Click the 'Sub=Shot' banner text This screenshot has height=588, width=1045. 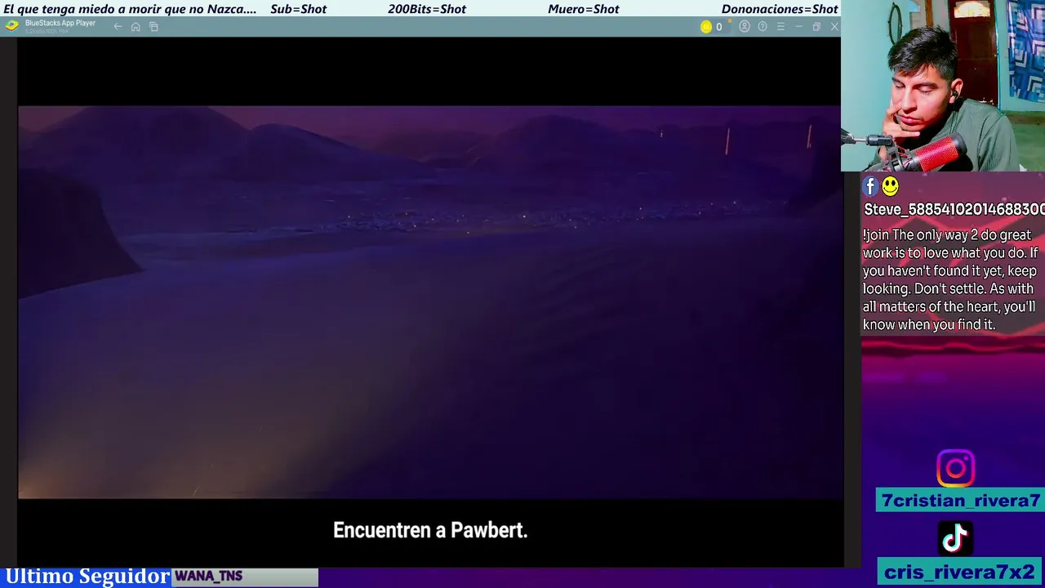298,9
